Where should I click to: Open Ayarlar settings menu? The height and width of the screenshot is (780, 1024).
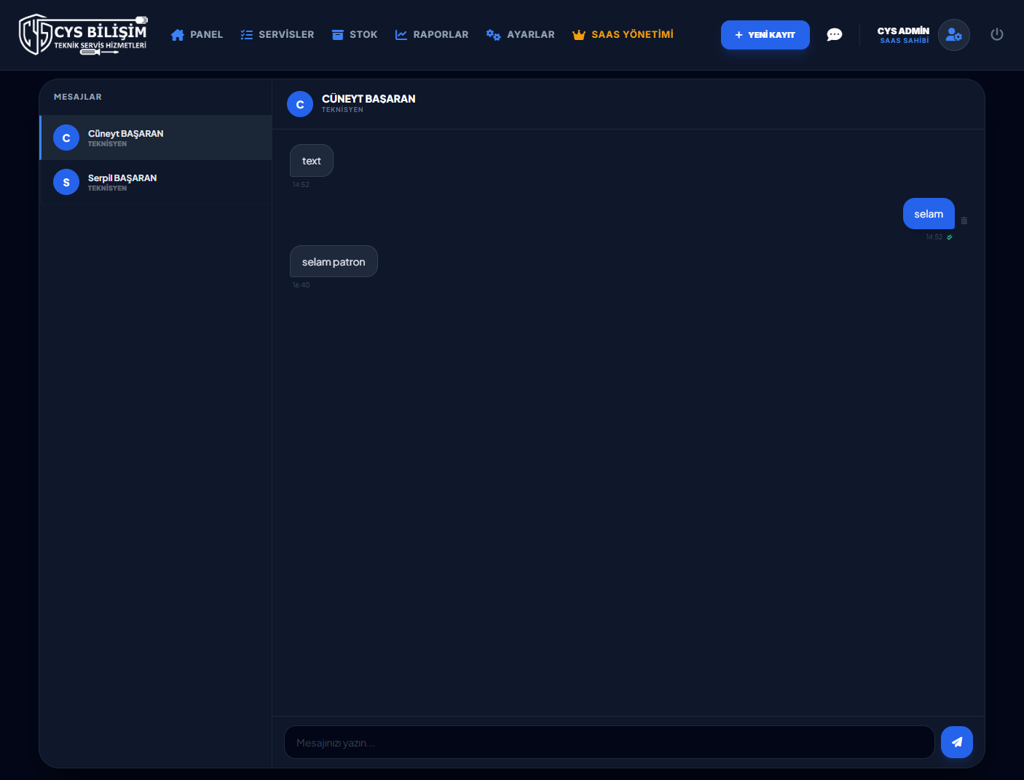point(521,35)
